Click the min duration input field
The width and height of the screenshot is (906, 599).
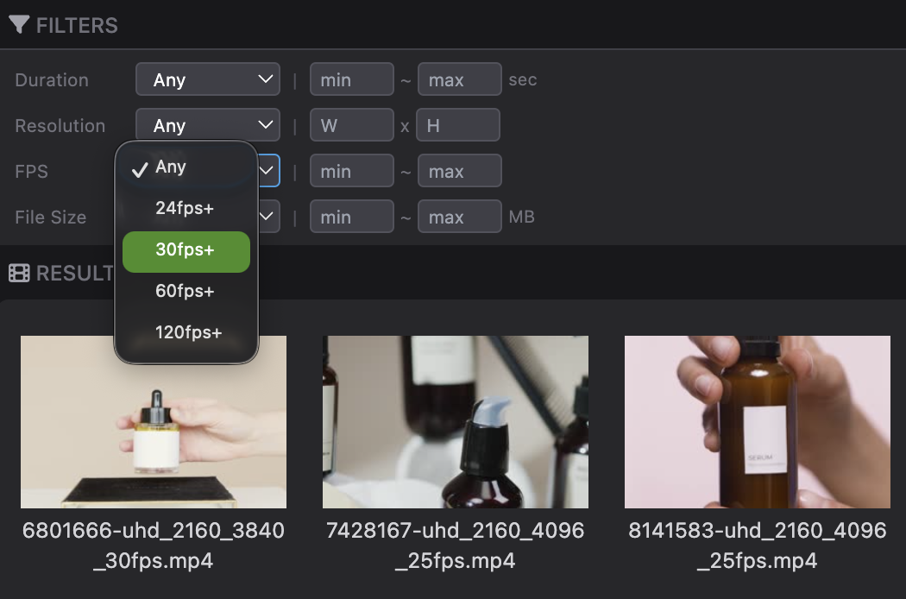(351, 79)
